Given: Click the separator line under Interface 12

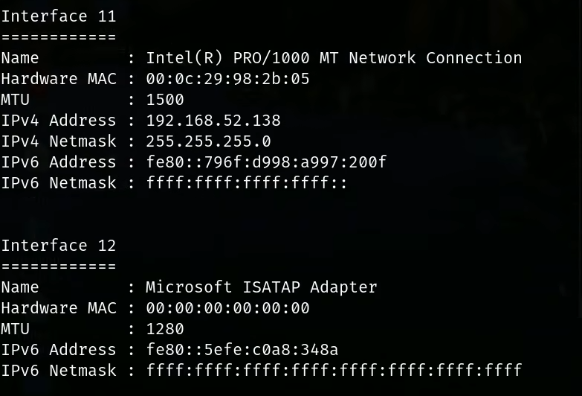Looking at the screenshot, I should point(59,266).
